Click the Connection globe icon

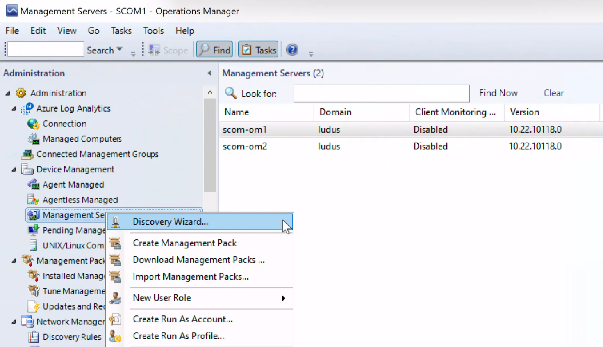point(34,124)
